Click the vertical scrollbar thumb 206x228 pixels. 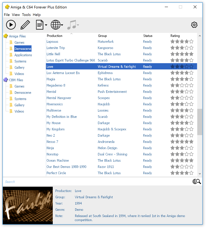pyautogui.click(x=200, y=122)
